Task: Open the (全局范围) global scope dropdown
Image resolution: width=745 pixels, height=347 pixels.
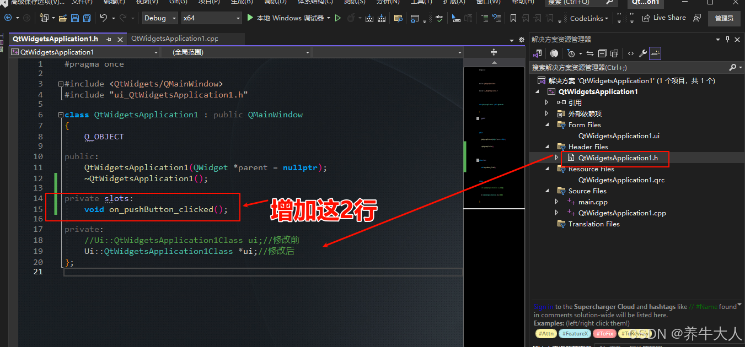Action: pyautogui.click(x=235, y=52)
